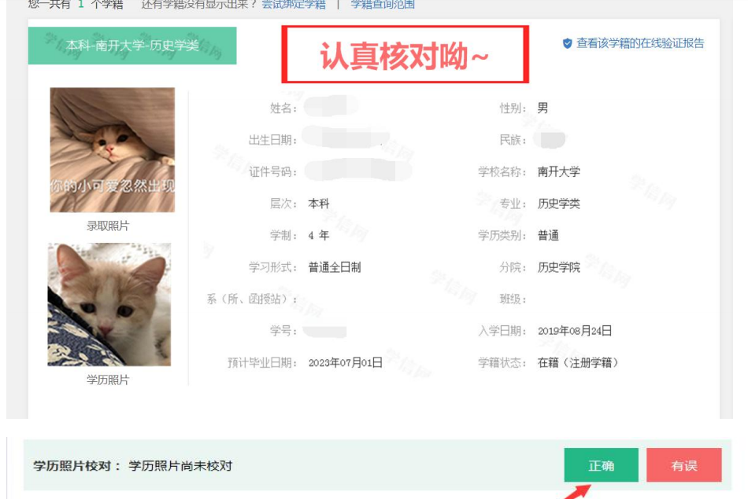Open 查看该学籍的在线验证报告 link
The image size is (748, 499).
pyautogui.click(x=640, y=43)
